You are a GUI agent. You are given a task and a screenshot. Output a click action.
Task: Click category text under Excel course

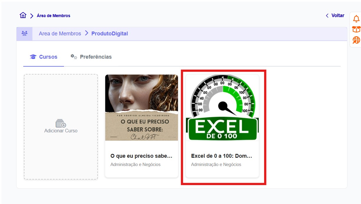216,164
